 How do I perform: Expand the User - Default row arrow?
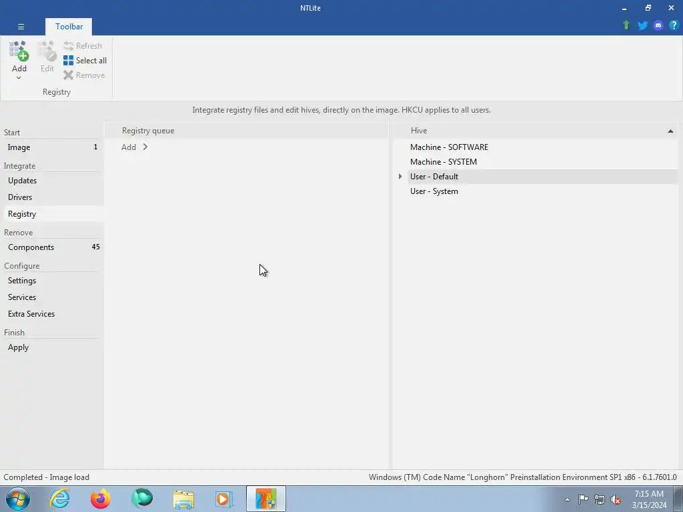(x=400, y=177)
